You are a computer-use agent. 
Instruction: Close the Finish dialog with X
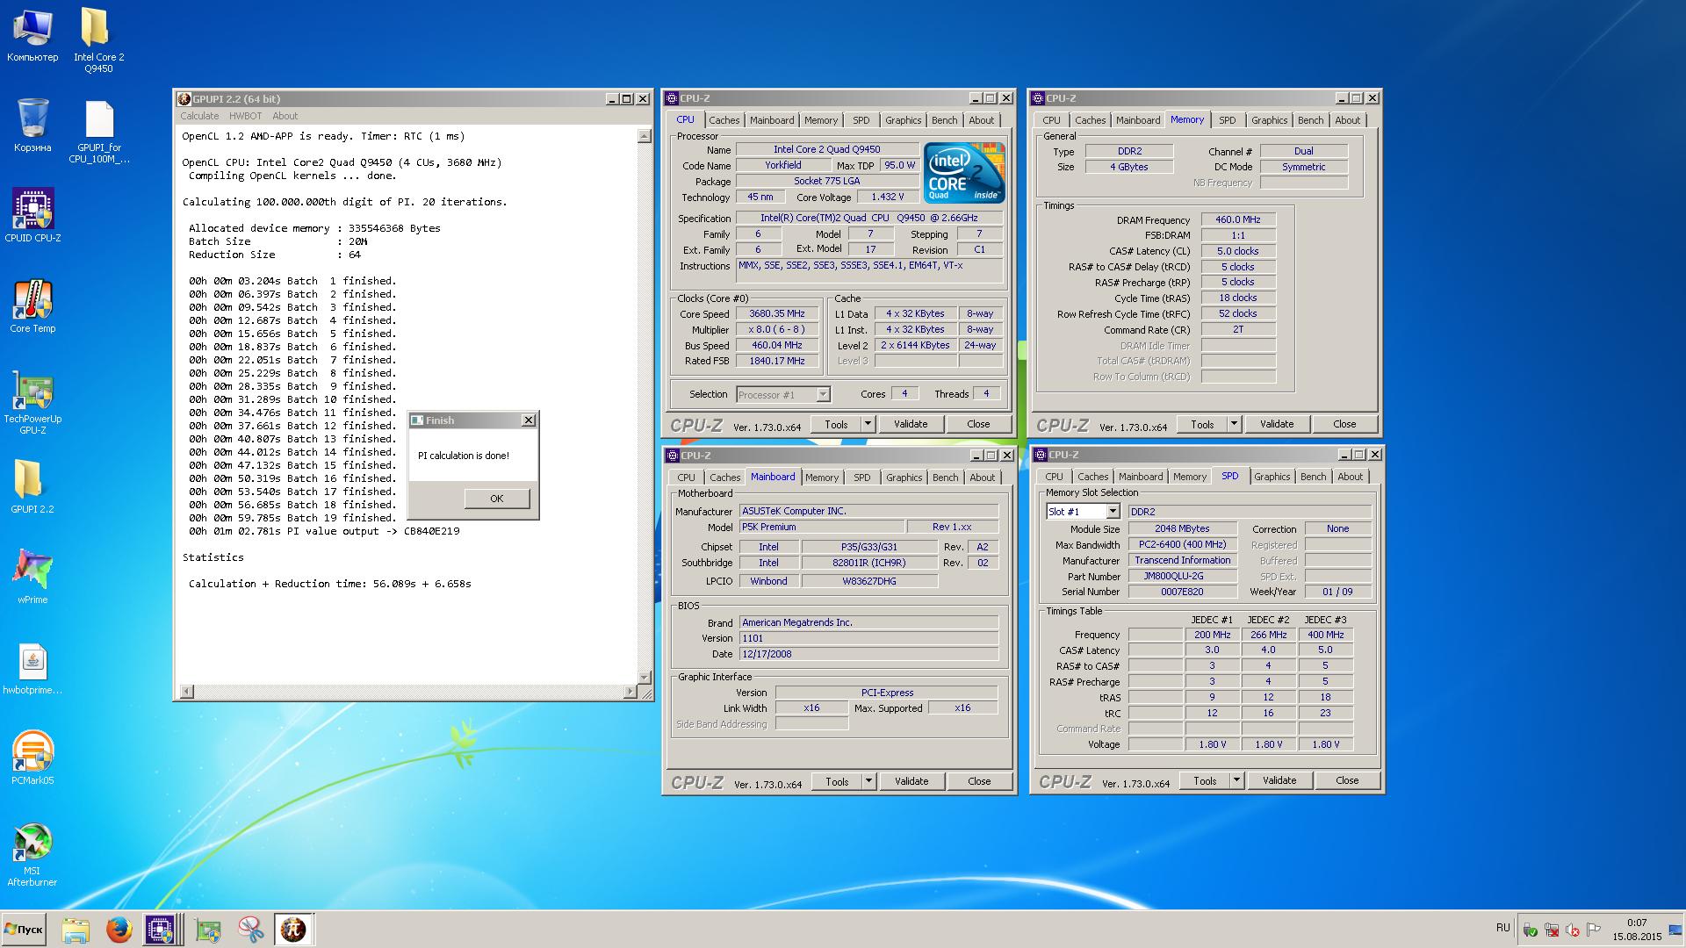click(529, 420)
